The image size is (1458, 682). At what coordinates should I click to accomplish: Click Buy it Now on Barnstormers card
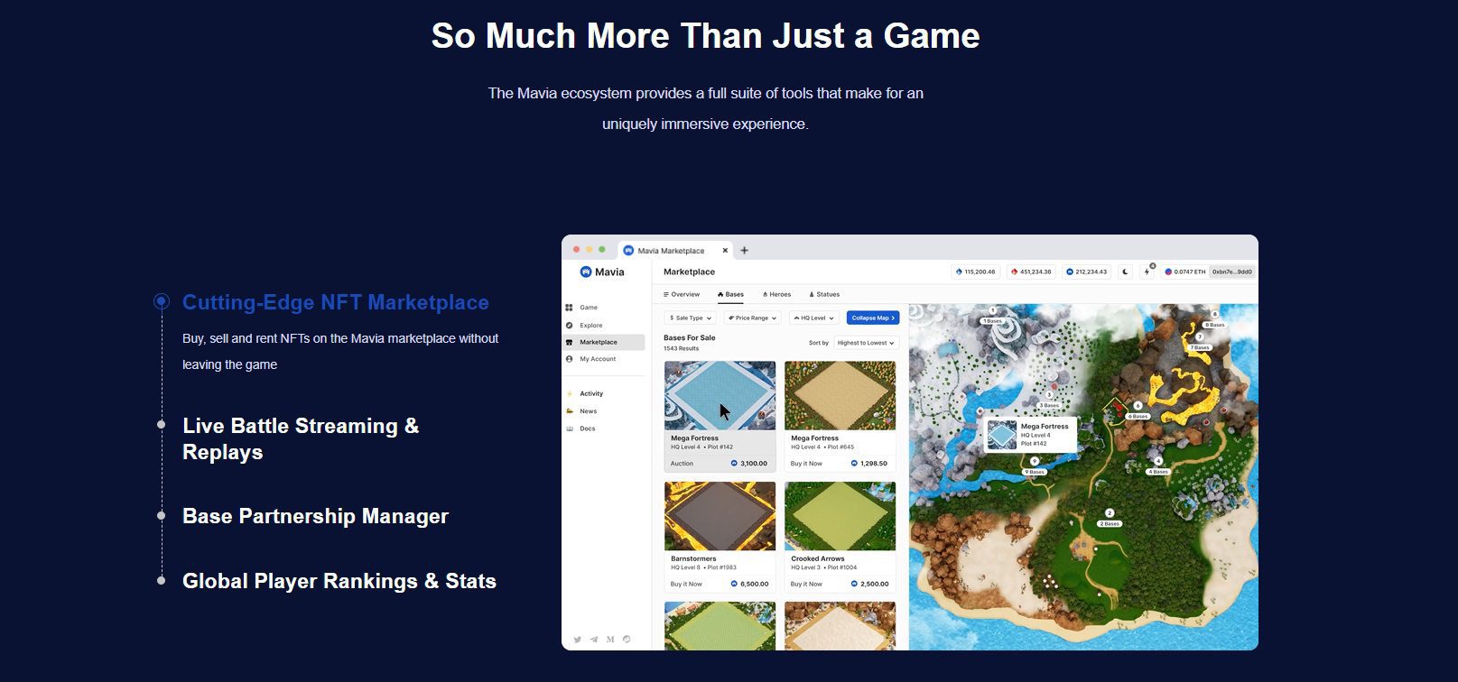pyautogui.click(x=686, y=584)
